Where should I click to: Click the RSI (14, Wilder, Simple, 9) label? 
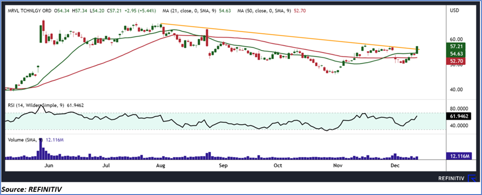[x=35, y=105]
